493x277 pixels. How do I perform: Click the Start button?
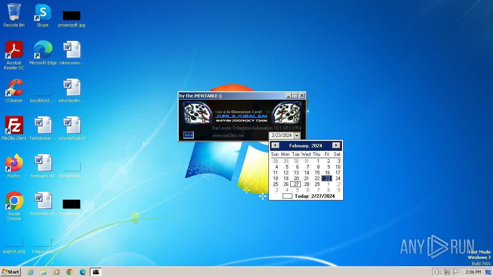pyautogui.click(x=11, y=272)
